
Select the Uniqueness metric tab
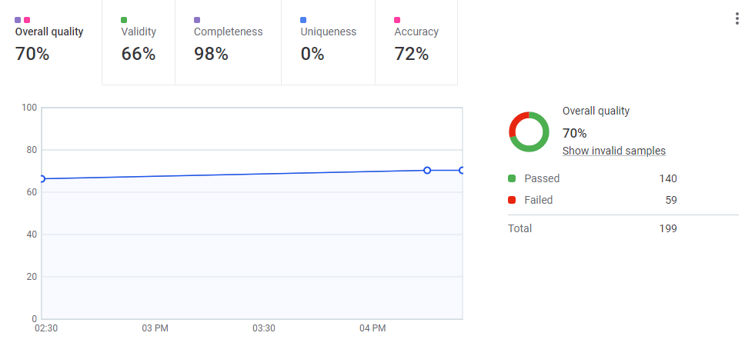(328, 42)
